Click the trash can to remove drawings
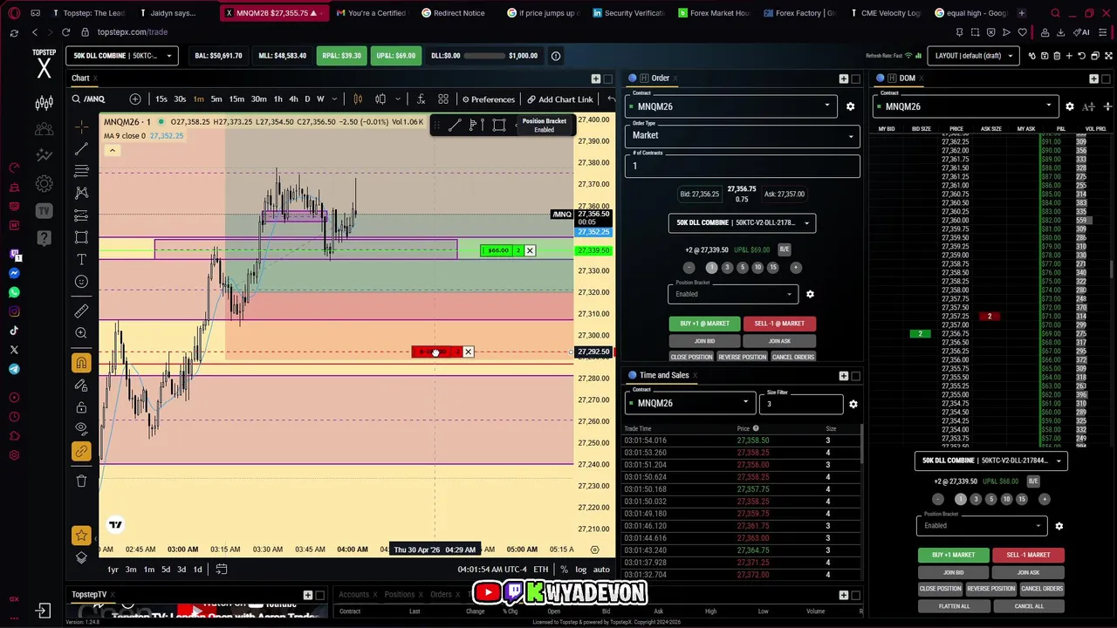The width and height of the screenshot is (1117, 628). tap(81, 481)
